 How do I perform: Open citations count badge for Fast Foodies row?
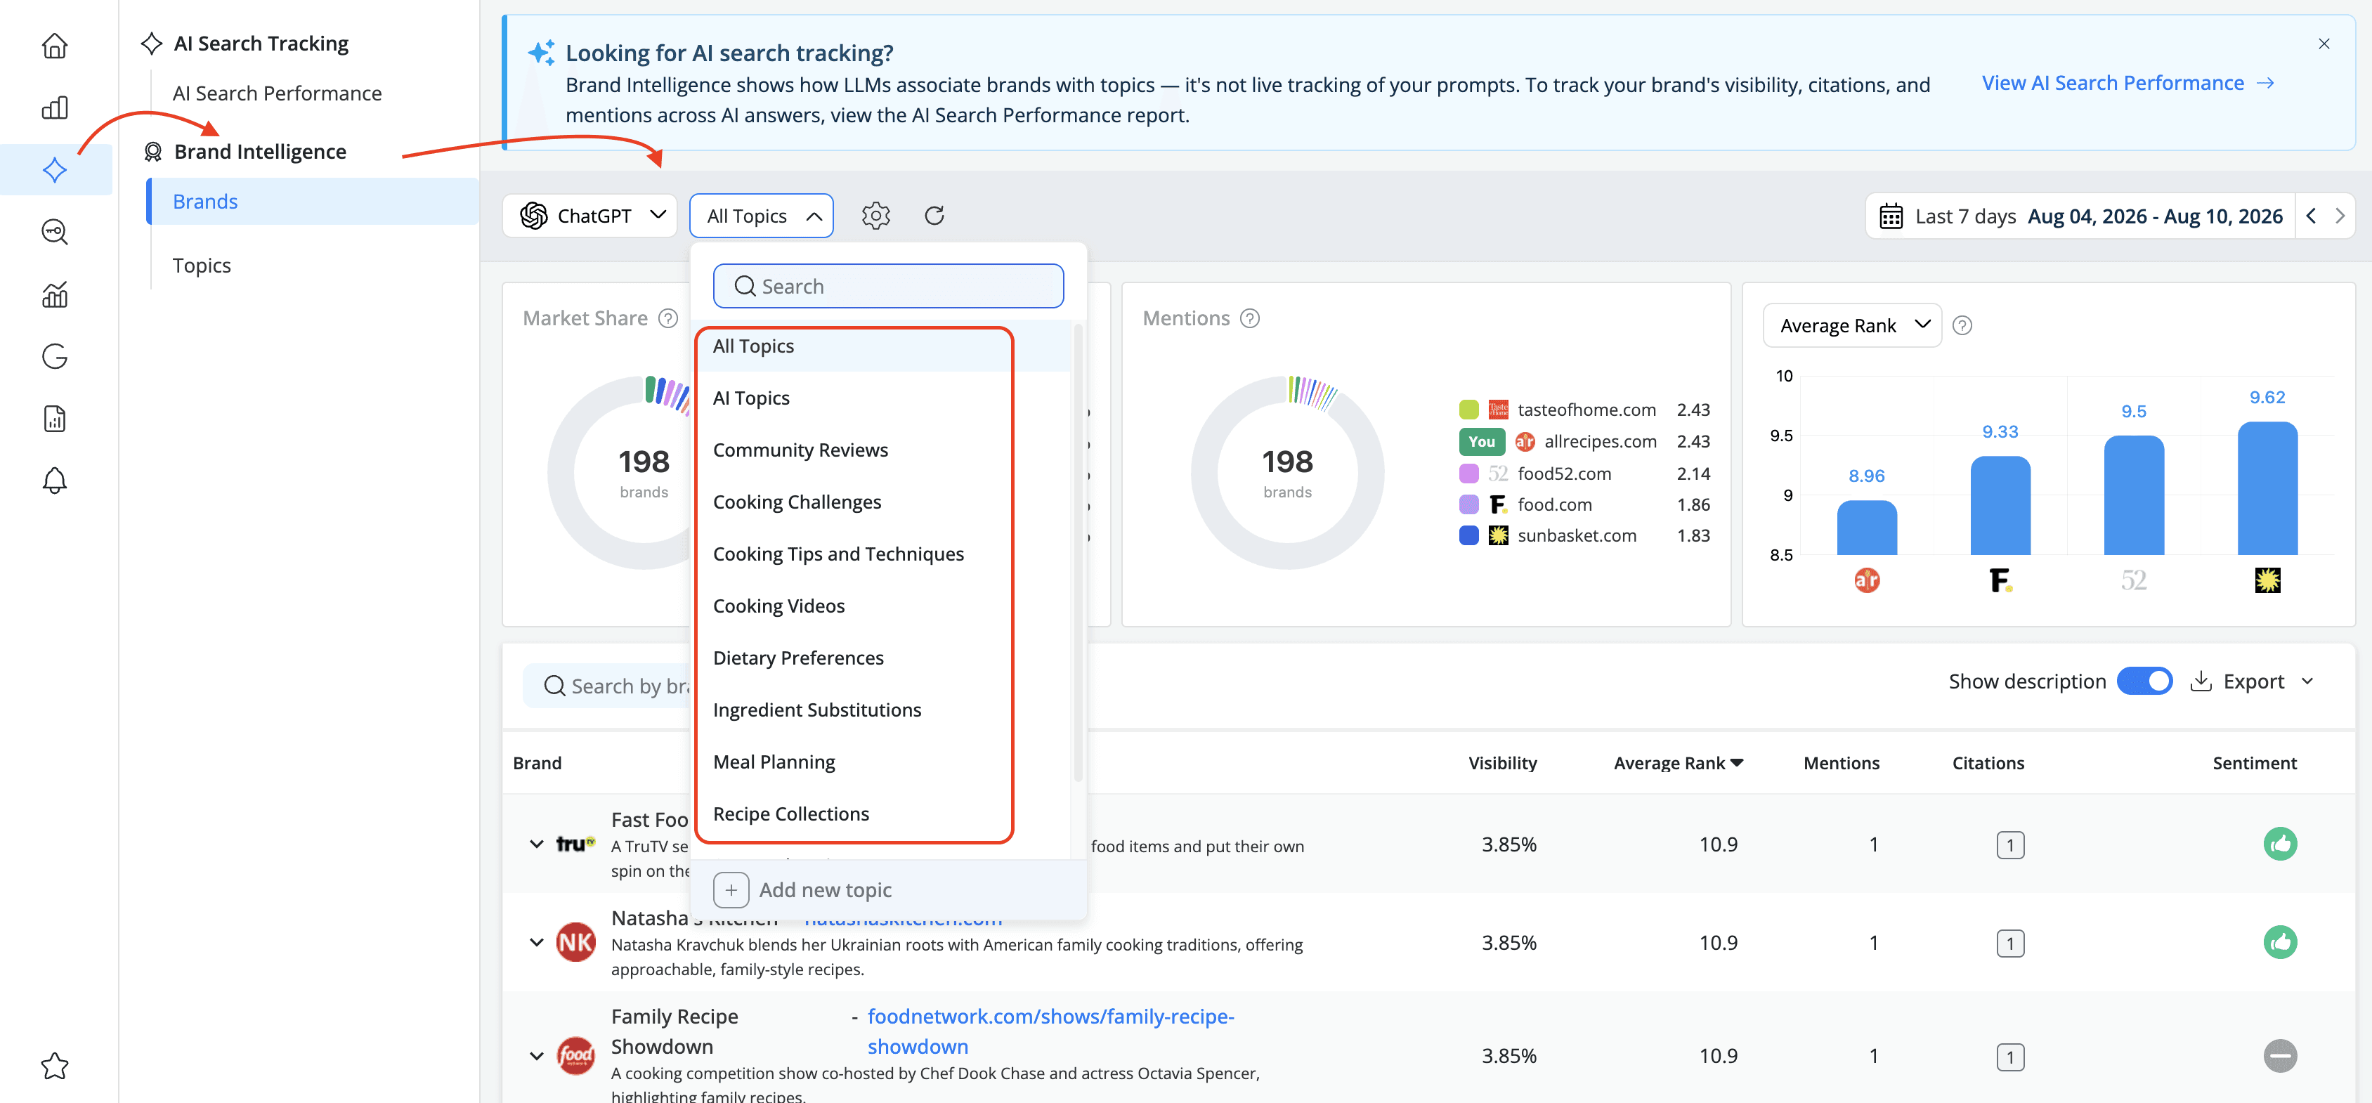[2010, 844]
